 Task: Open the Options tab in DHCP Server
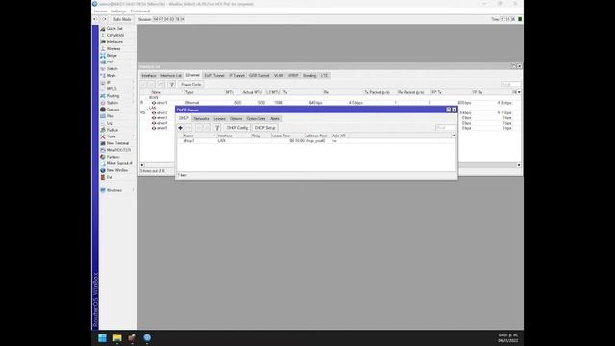point(235,118)
